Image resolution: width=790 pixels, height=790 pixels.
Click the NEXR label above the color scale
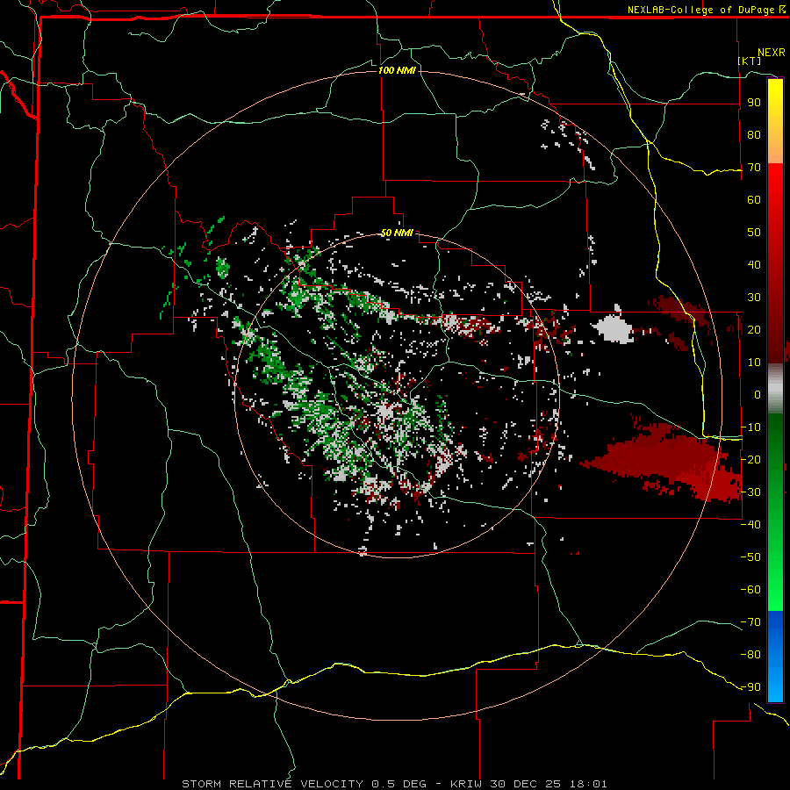pyautogui.click(x=772, y=53)
